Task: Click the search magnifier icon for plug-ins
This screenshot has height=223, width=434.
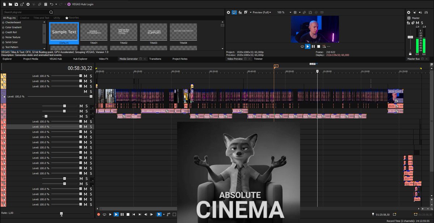Action: (51, 12)
